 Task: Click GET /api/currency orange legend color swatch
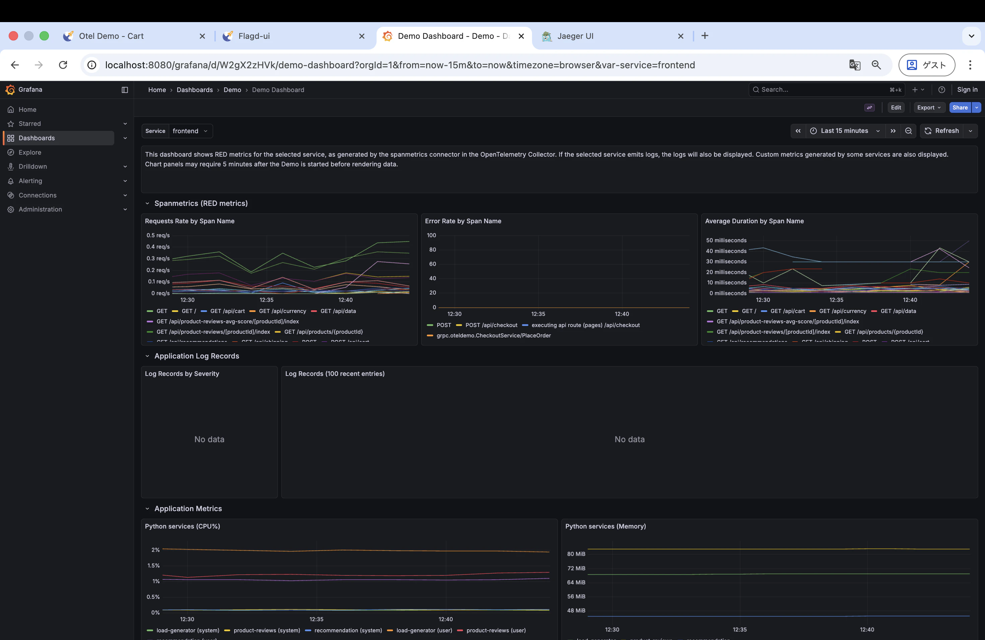(253, 311)
